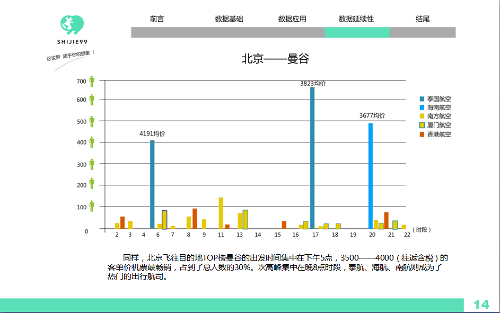This screenshot has width=500, height=313.
Task: Switch to the 数据应用 tab
Action: point(292,19)
